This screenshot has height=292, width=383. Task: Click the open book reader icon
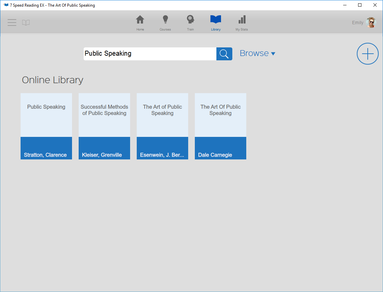click(x=26, y=23)
